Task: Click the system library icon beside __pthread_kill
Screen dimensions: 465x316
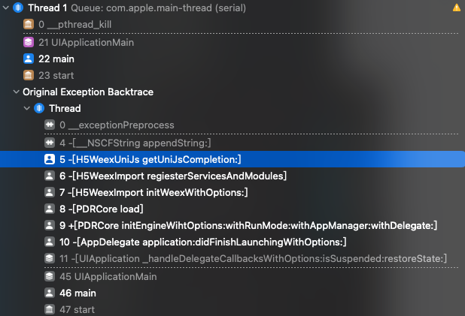Action: (x=29, y=24)
